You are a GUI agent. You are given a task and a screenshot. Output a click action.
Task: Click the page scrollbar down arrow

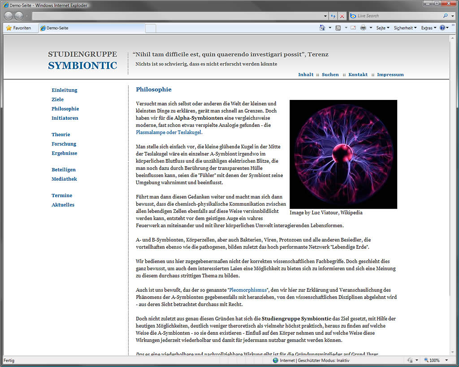453,352
